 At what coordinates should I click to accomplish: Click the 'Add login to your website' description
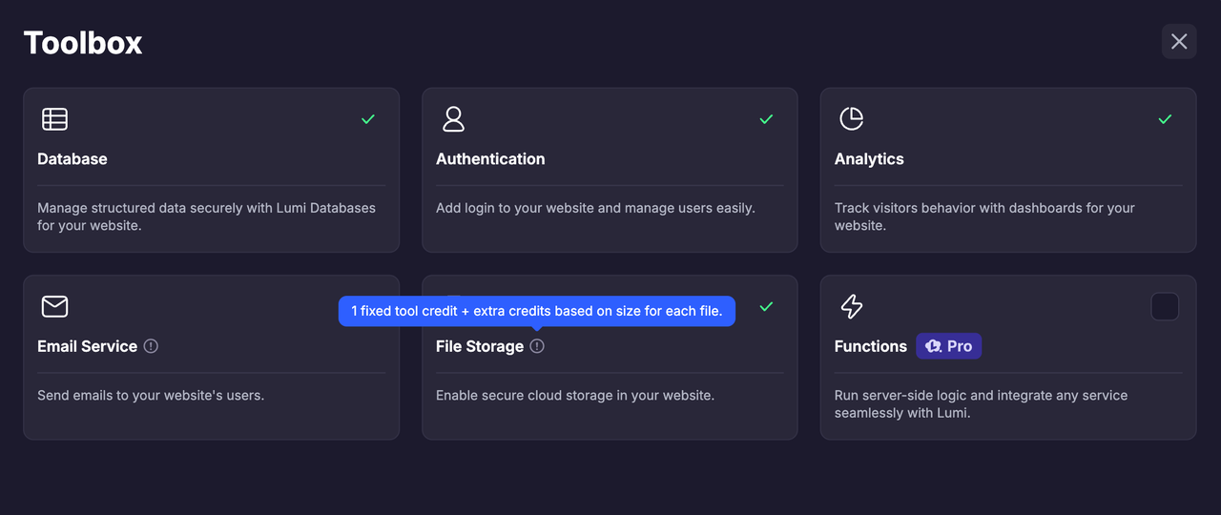pos(595,208)
